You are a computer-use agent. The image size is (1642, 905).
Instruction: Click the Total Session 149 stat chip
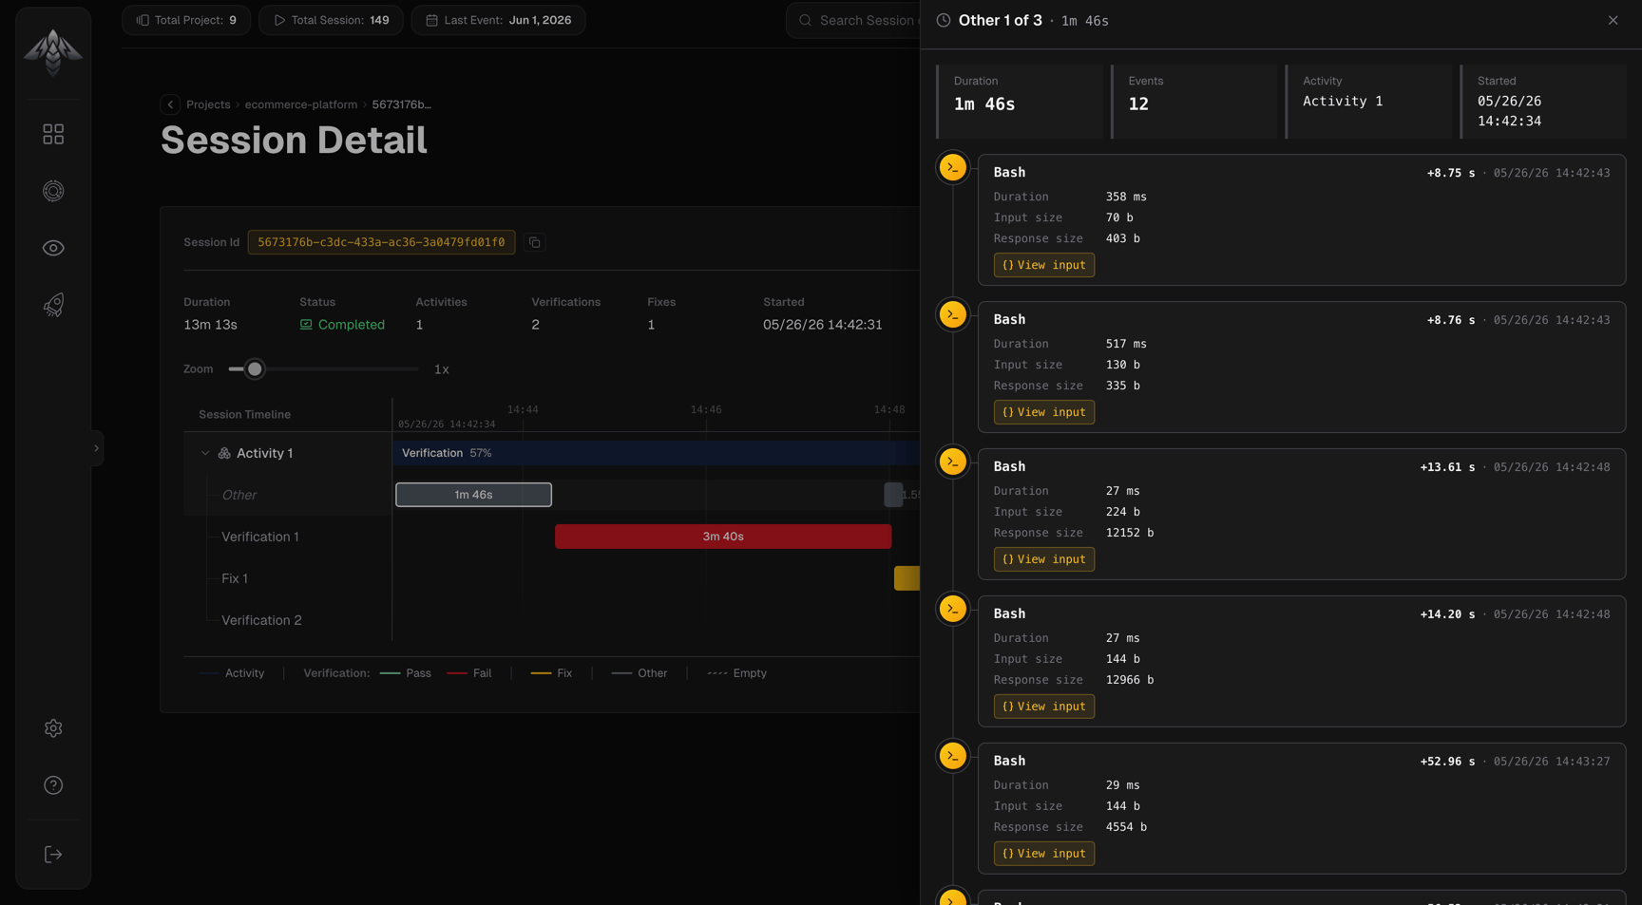coord(331,20)
